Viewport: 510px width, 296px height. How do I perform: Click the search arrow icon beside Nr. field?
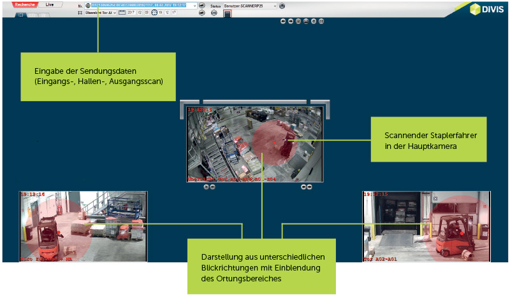(202, 6)
